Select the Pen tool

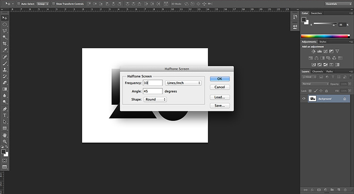tap(5, 109)
